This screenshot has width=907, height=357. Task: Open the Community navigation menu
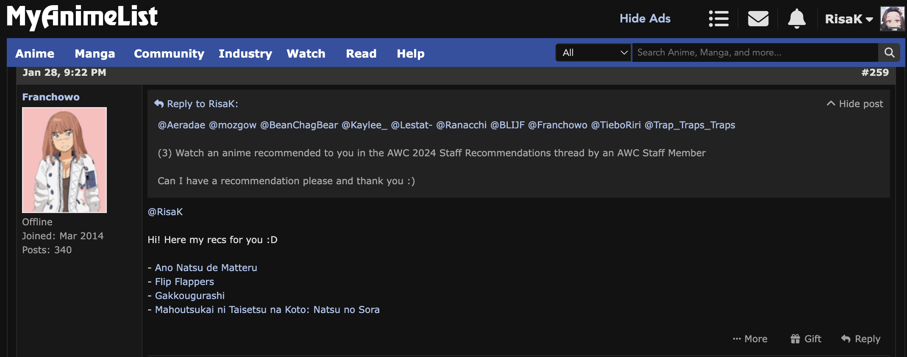click(x=169, y=53)
